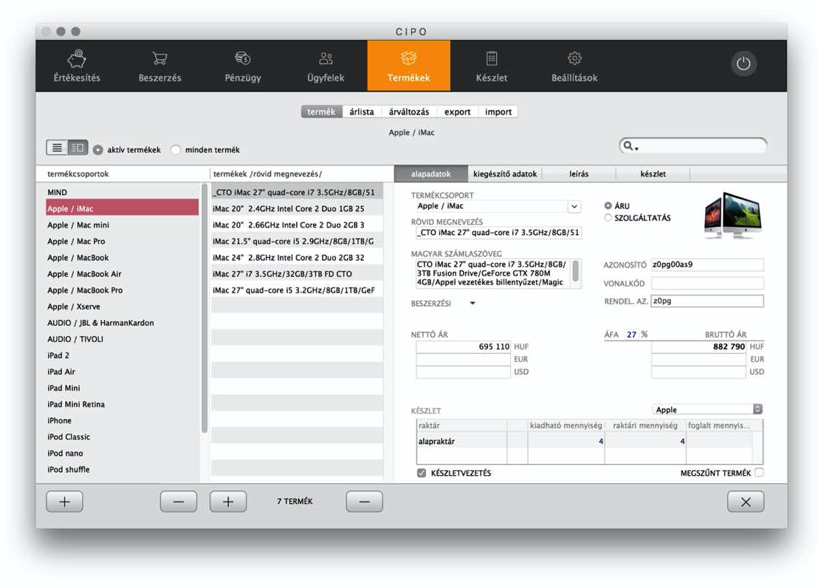Click the ÁFA percentage field

tap(631, 335)
